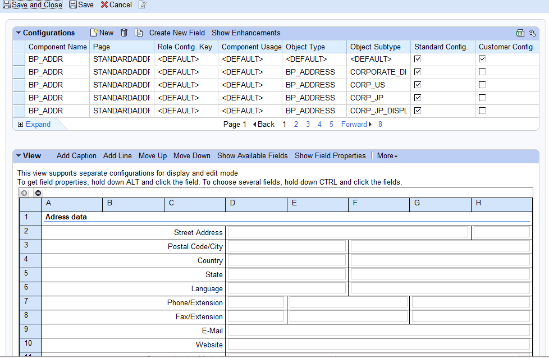Expand the configurations table via Expand

[34, 124]
